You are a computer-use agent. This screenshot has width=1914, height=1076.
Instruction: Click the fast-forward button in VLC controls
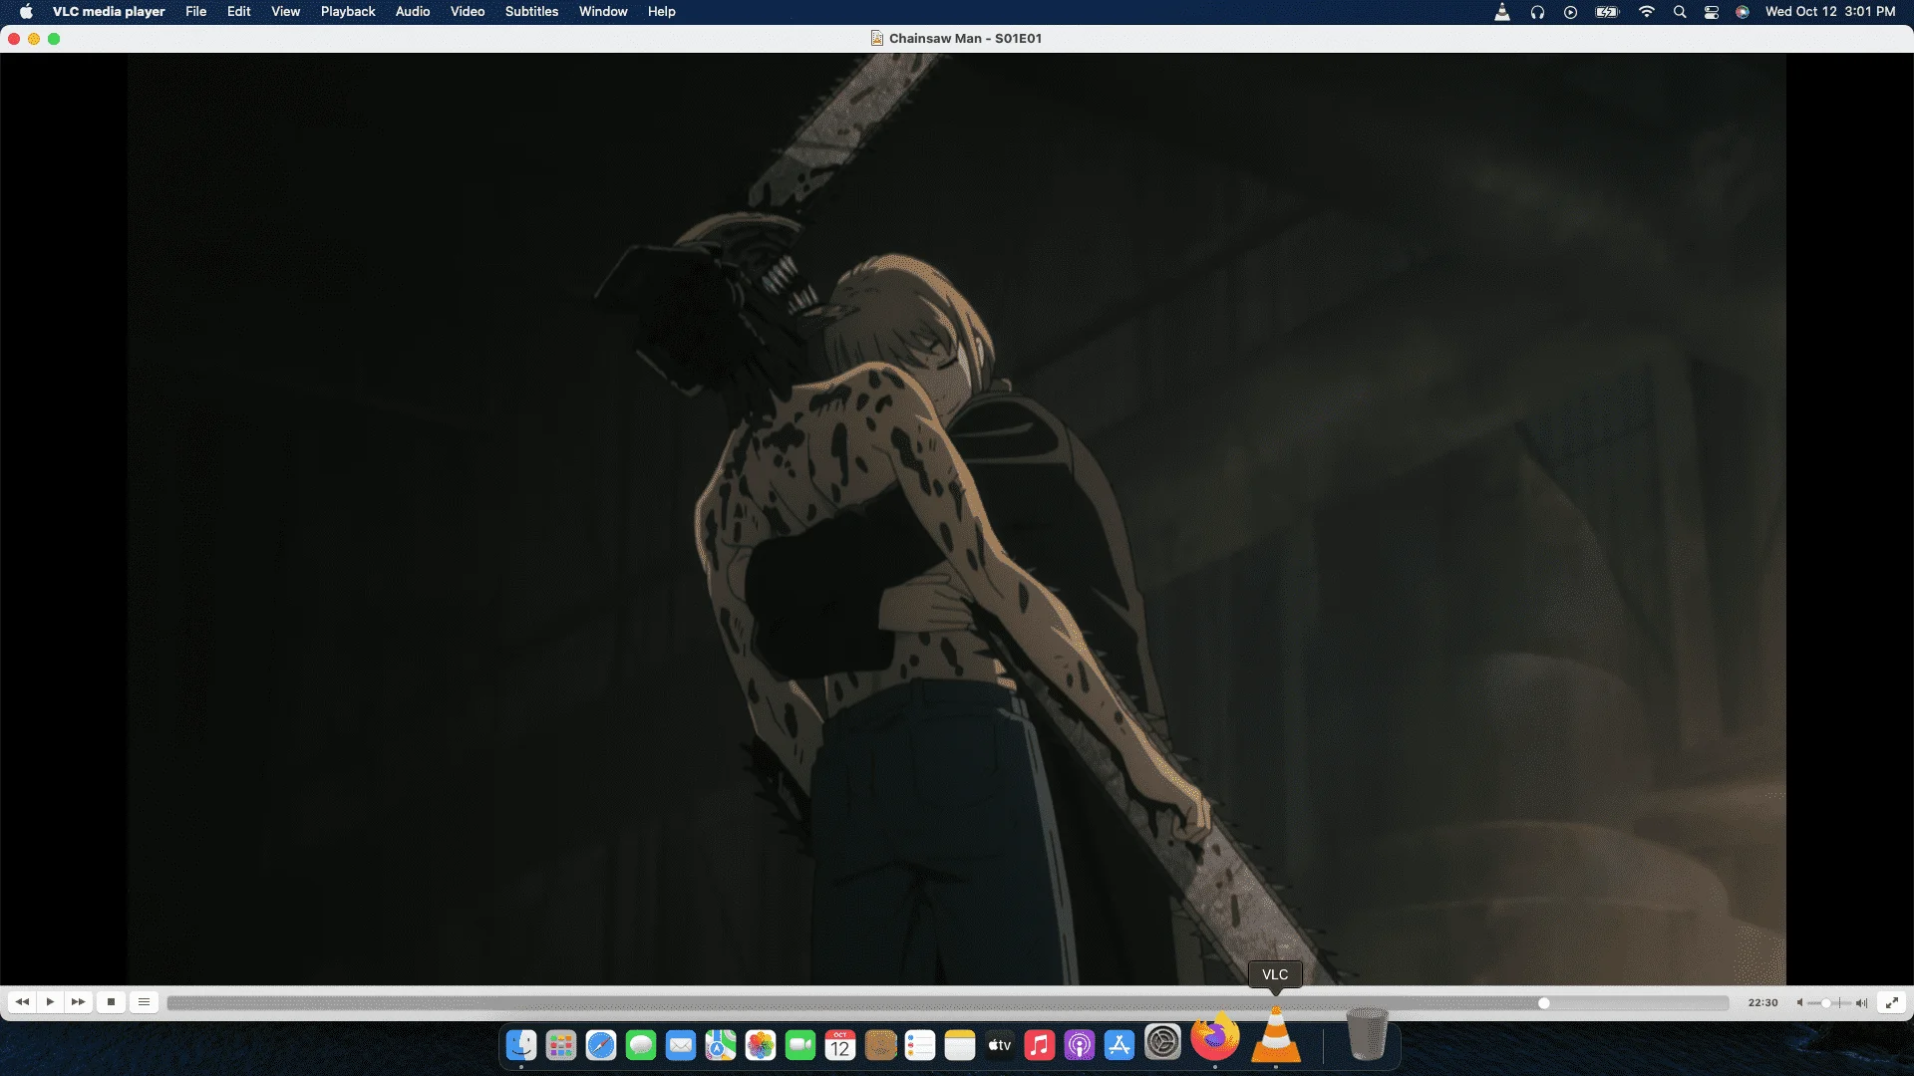[78, 1002]
